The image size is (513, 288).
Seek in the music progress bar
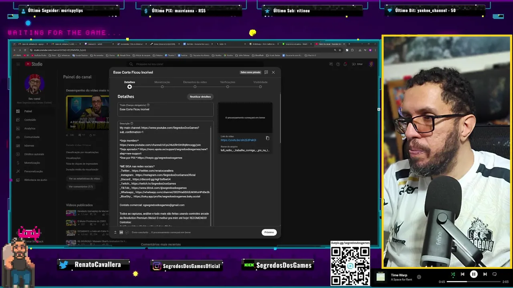tap(474, 282)
